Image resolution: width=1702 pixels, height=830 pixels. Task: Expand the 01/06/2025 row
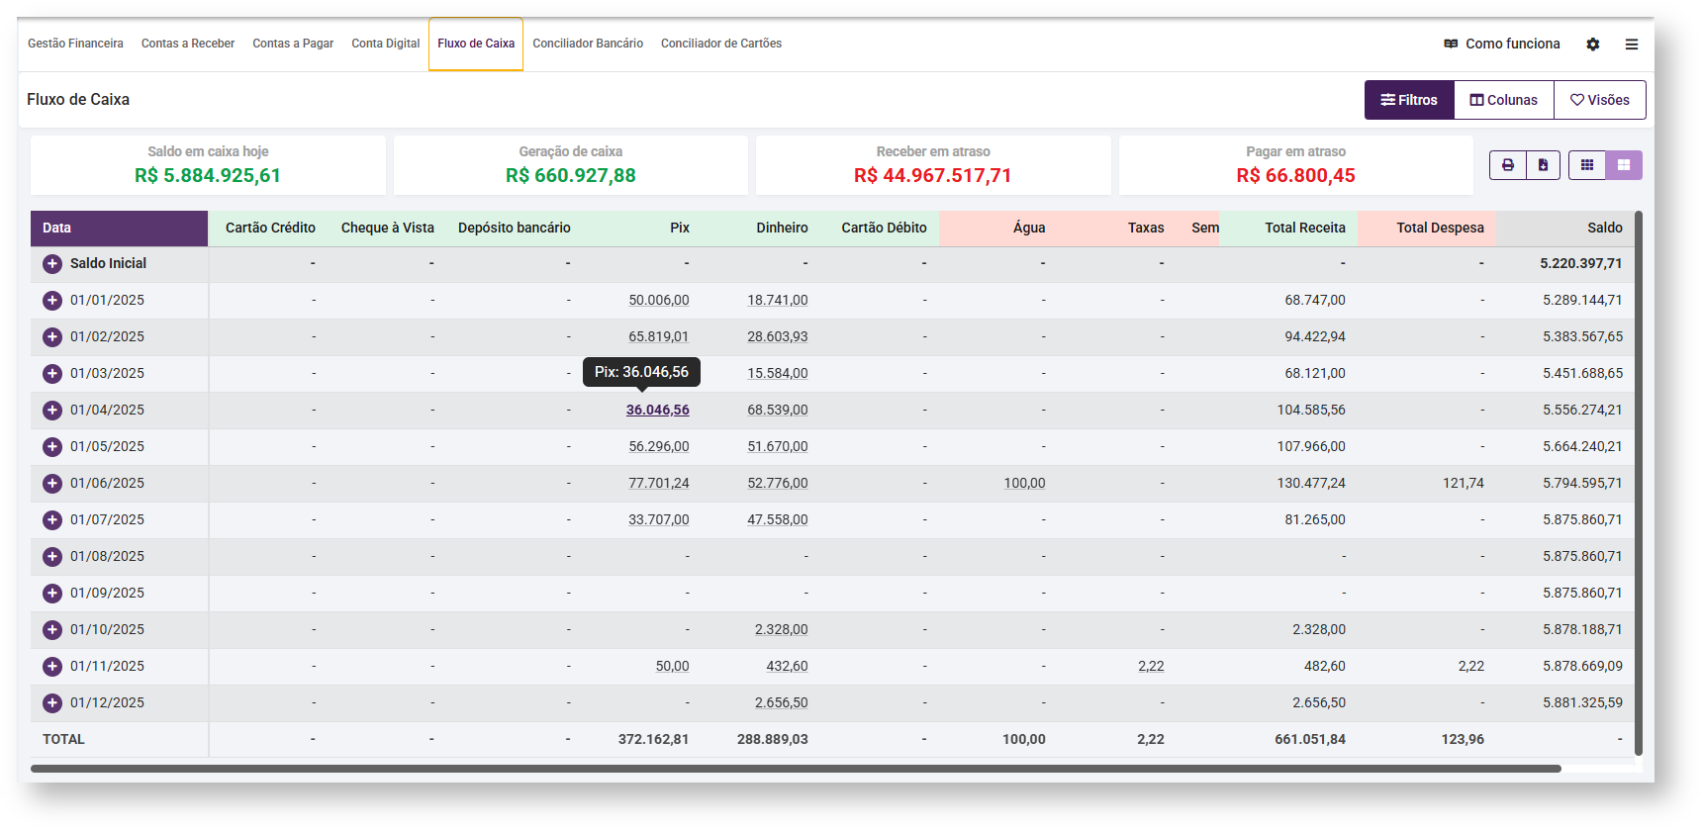point(52,484)
